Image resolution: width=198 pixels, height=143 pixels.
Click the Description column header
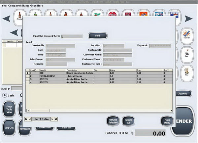point(80,70)
